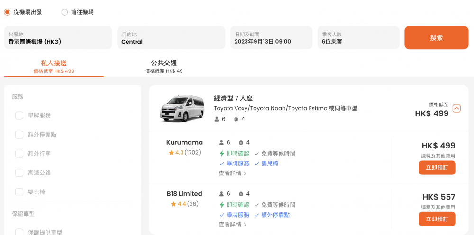Click the lightning 即時確認 icon under Kurumama
Screen dimensions: 474x235
[x=222, y=154]
